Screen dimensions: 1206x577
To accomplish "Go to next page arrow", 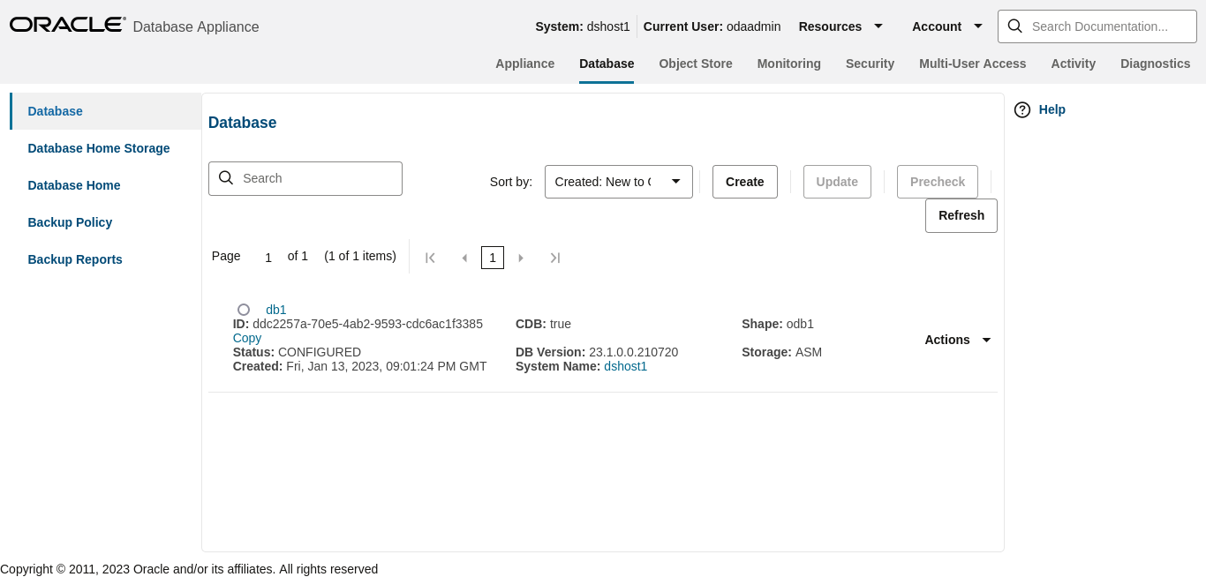I will pyautogui.click(x=521, y=258).
